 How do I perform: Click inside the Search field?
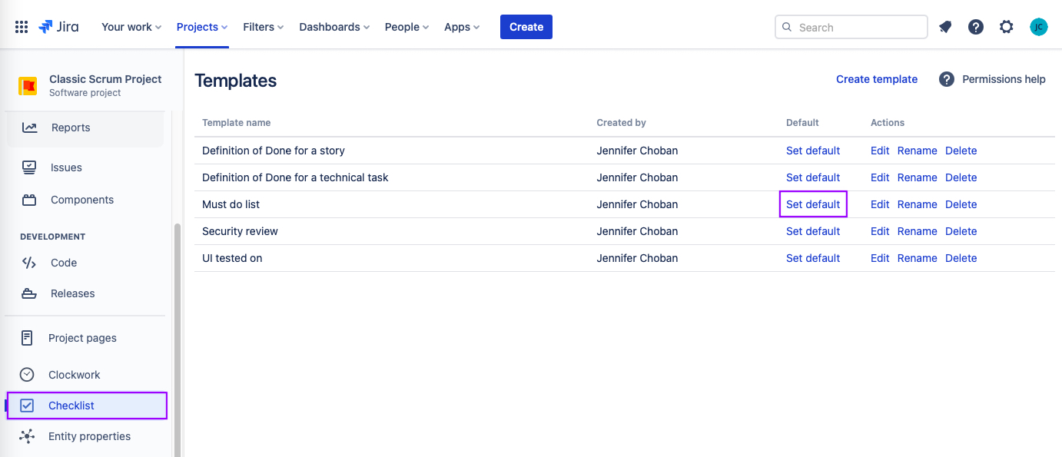[x=851, y=27]
